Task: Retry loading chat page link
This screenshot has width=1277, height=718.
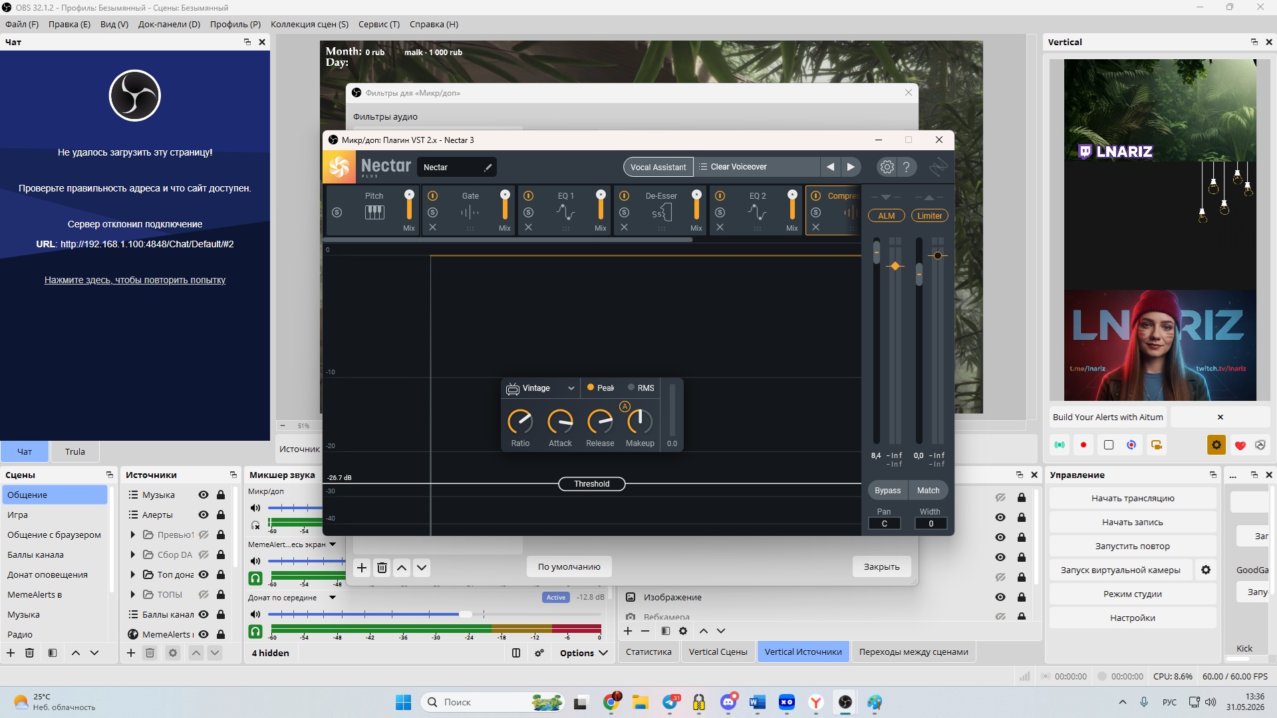Action: [x=135, y=280]
